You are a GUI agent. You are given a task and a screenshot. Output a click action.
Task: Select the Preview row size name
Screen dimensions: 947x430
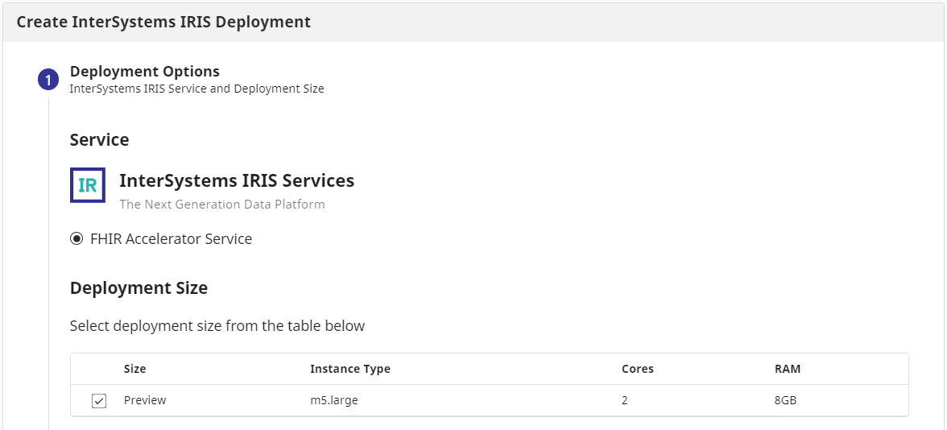[x=145, y=400]
